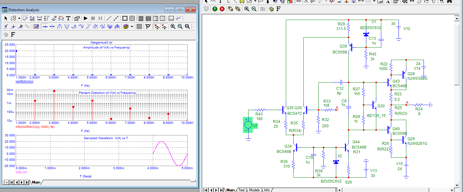
Task: Open the properties icon in analysis toolbar
Action: coord(77,18)
